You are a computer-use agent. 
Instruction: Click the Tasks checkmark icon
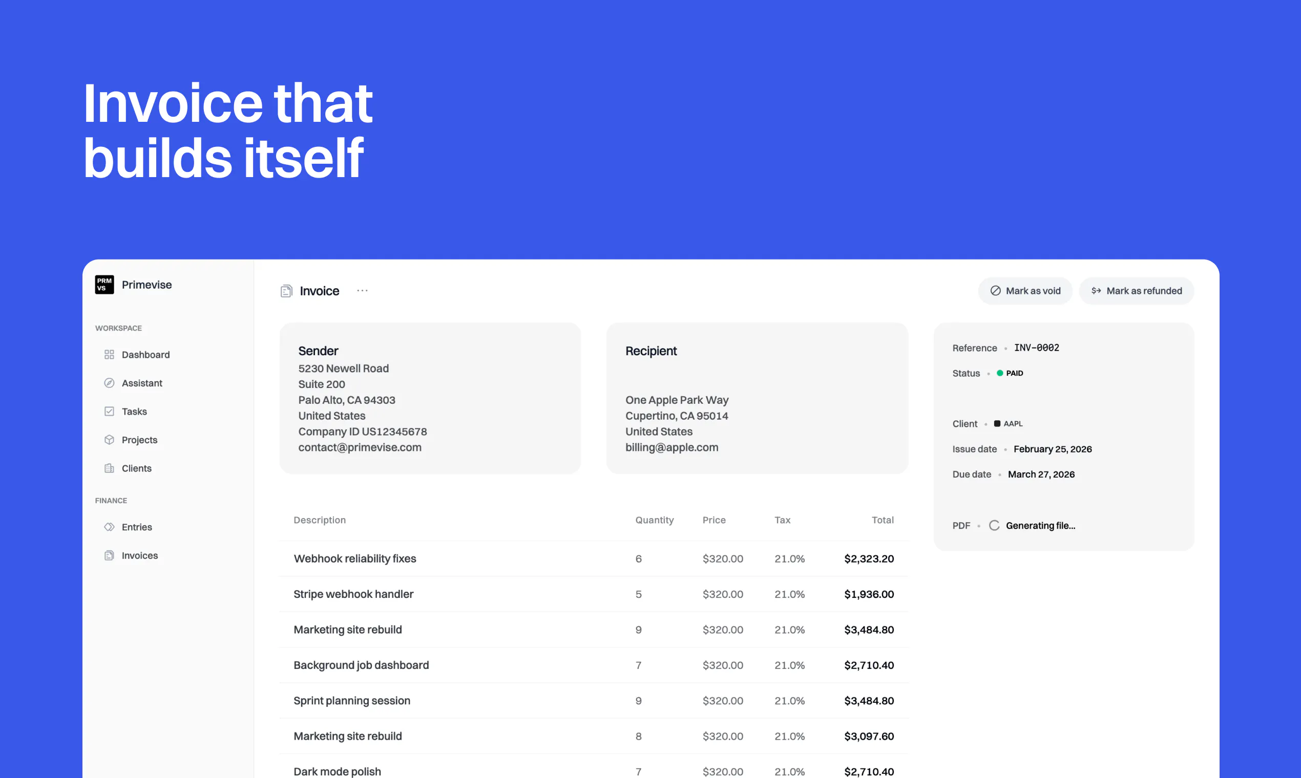tap(109, 412)
